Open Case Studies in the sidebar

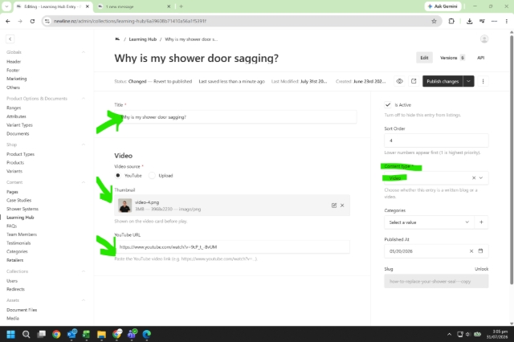(19, 200)
